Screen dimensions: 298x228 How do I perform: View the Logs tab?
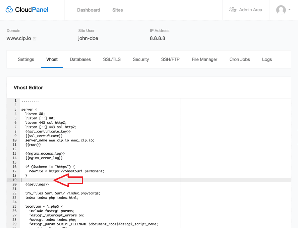point(267,59)
